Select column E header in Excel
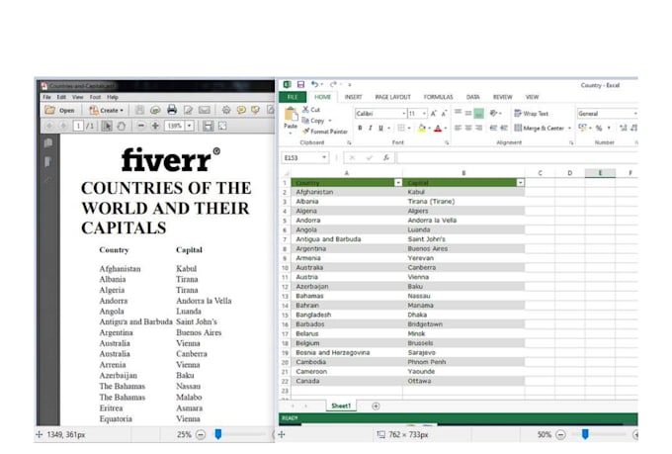 coord(600,173)
